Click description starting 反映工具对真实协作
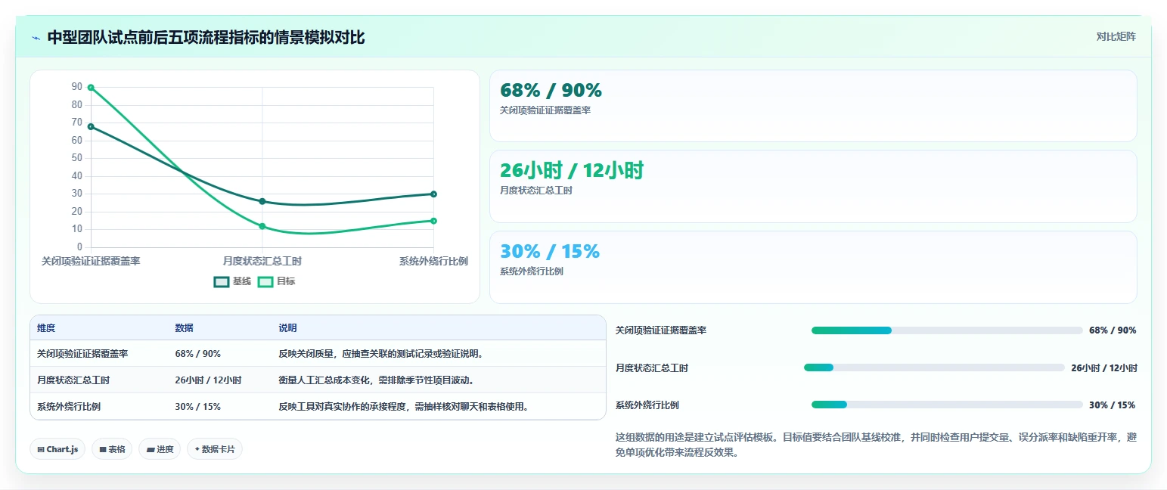 pos(403,407)
